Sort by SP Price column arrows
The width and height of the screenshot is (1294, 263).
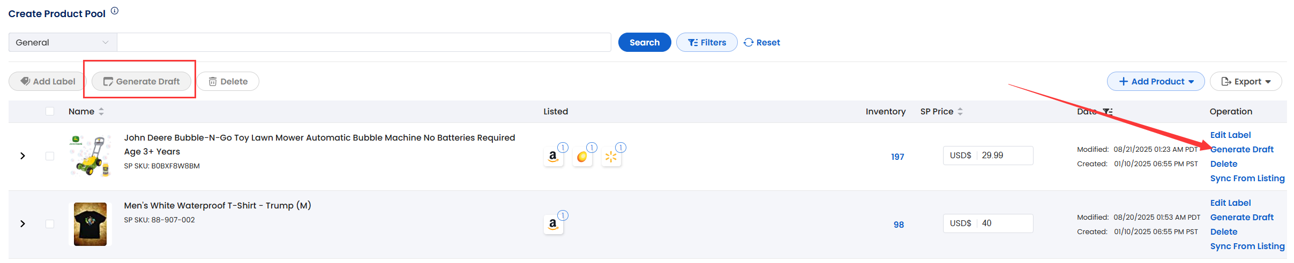click(x=960, y=112)
